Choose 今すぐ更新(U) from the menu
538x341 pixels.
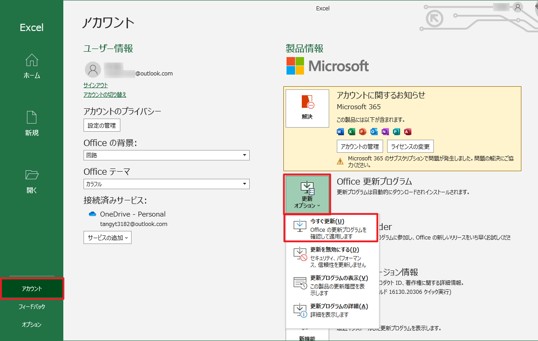pos(331,228)
